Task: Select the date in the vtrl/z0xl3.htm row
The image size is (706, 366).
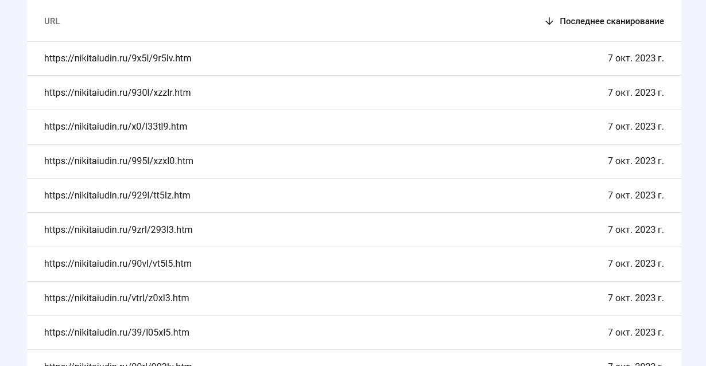Action: coord(635,298)
